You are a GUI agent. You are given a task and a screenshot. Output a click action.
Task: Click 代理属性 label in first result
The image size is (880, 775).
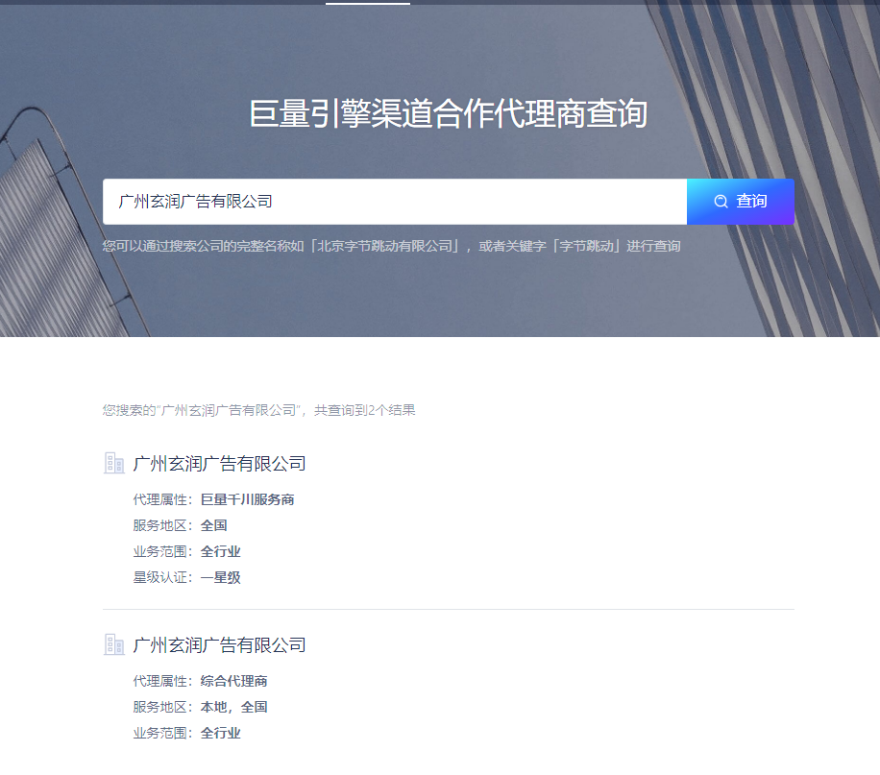pyautogui.click(x=162, y=499)
